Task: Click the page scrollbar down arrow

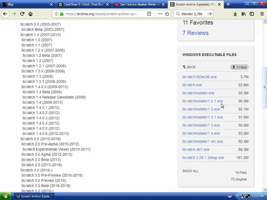Action: (265, 190)
